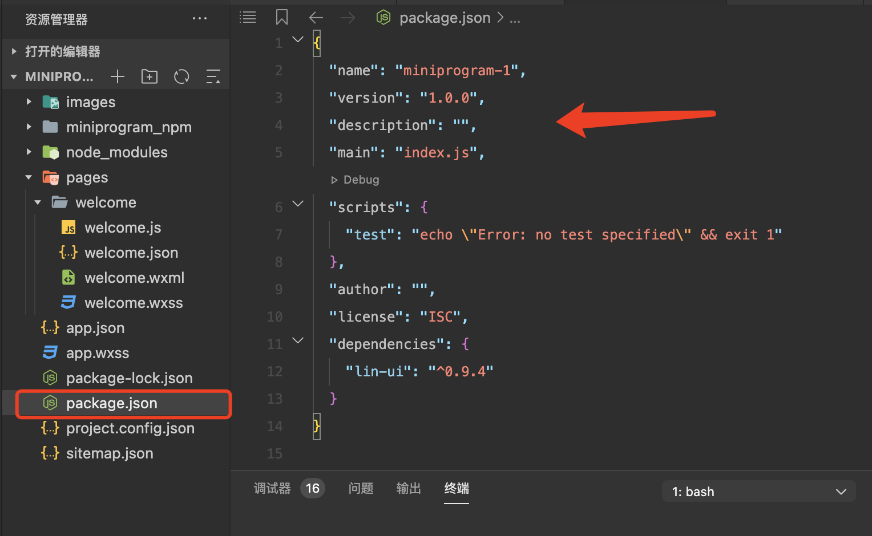Expand the images folder arrow
This screenshot has width=872, height=536.
click(x=29, y=102)
